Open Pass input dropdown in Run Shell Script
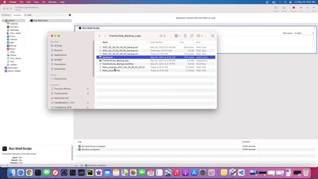This screenshot has height=179, width=318. [x=304, y=33]
